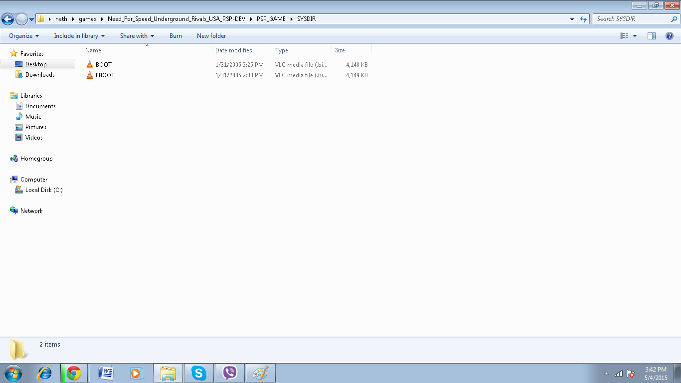
Task: Select the EBOOT VLC file icon
Action: pyautogui.click(x=90, y=75)
